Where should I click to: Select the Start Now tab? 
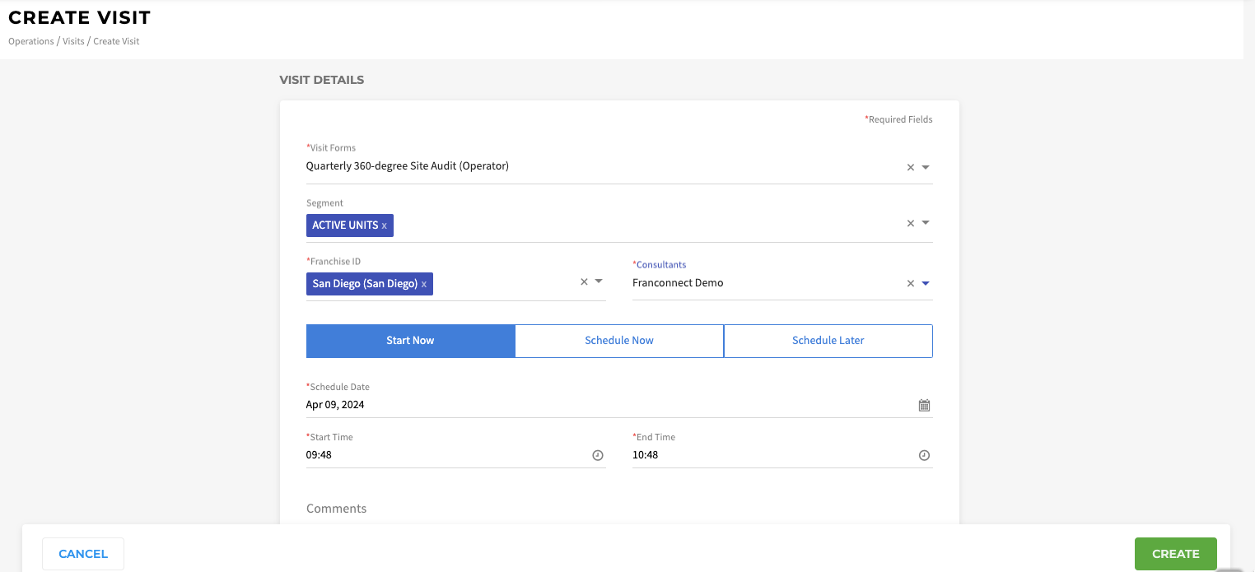coord(410,341)
